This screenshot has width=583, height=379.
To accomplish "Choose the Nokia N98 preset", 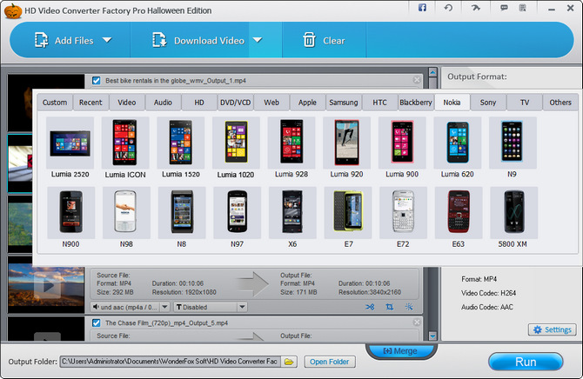I will [126, 217].
